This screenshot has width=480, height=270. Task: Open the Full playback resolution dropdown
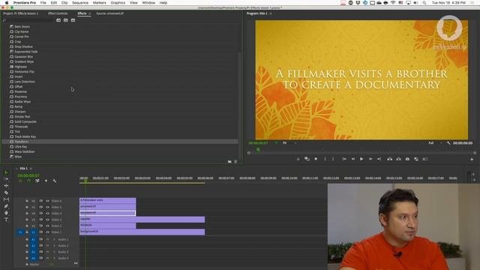click(x=435, y=143)
